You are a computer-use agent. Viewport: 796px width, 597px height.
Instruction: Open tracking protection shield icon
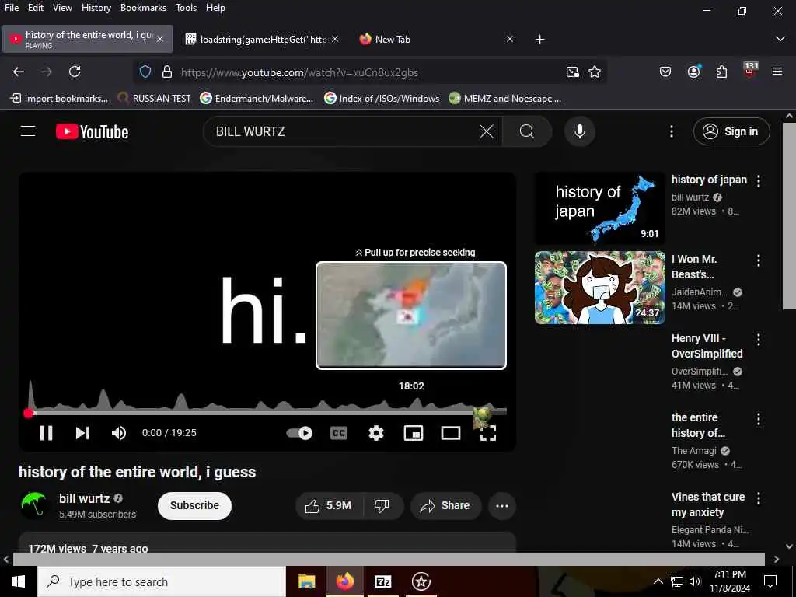[x=145, y=72]
